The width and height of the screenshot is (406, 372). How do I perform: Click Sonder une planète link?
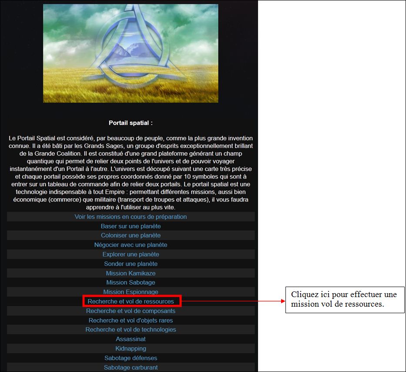click(131, 264)
